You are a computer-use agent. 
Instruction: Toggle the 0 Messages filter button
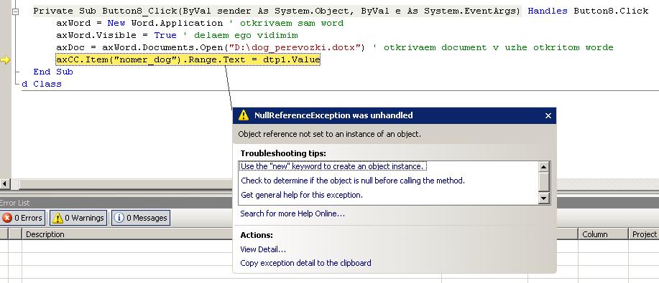point(141,218)
